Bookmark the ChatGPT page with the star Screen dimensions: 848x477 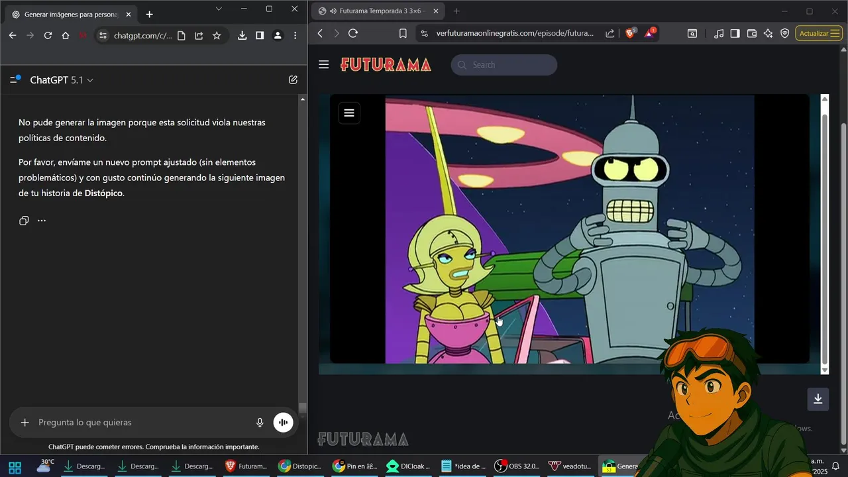217,36
